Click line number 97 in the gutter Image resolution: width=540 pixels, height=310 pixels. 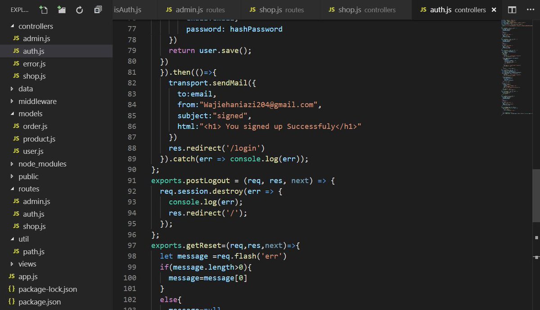point(132,245)
